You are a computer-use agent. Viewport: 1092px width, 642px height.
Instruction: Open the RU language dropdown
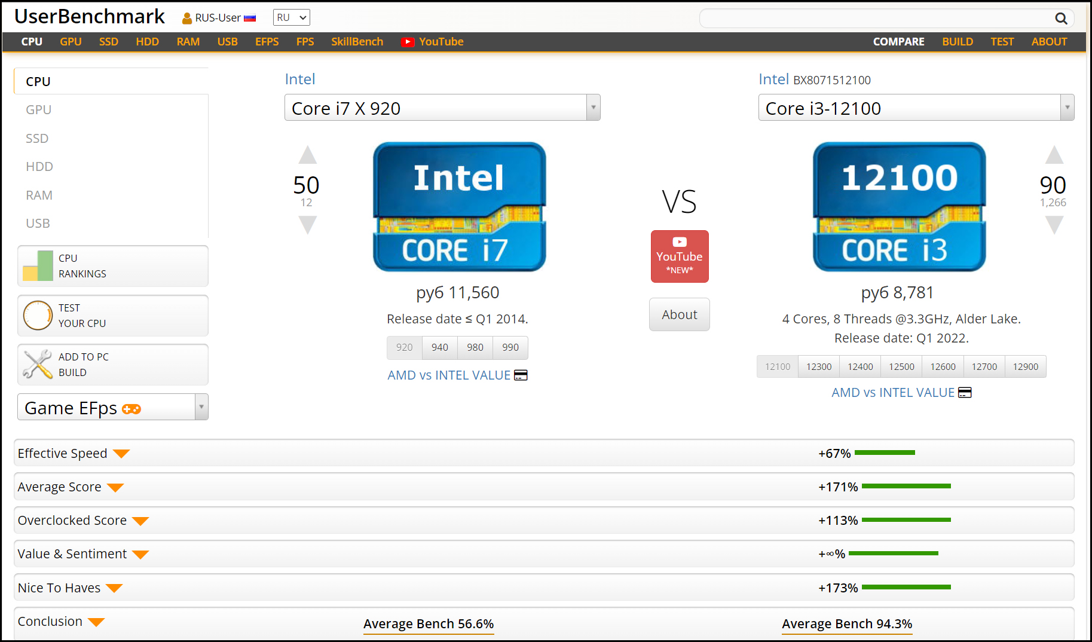pyautogui.click(x=292, y=18)
